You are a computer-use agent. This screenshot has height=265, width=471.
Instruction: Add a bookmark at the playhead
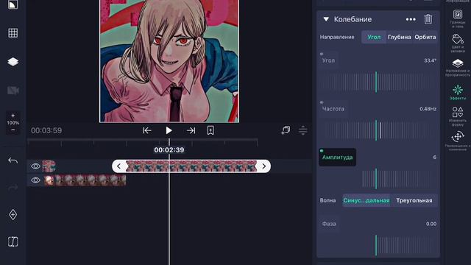(210, 130)
